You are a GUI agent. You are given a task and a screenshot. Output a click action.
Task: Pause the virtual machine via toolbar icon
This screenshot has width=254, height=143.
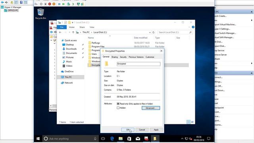59,4
